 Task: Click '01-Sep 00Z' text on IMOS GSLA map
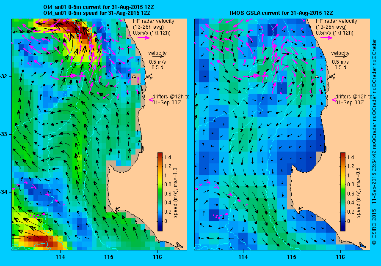pos(350,102)
